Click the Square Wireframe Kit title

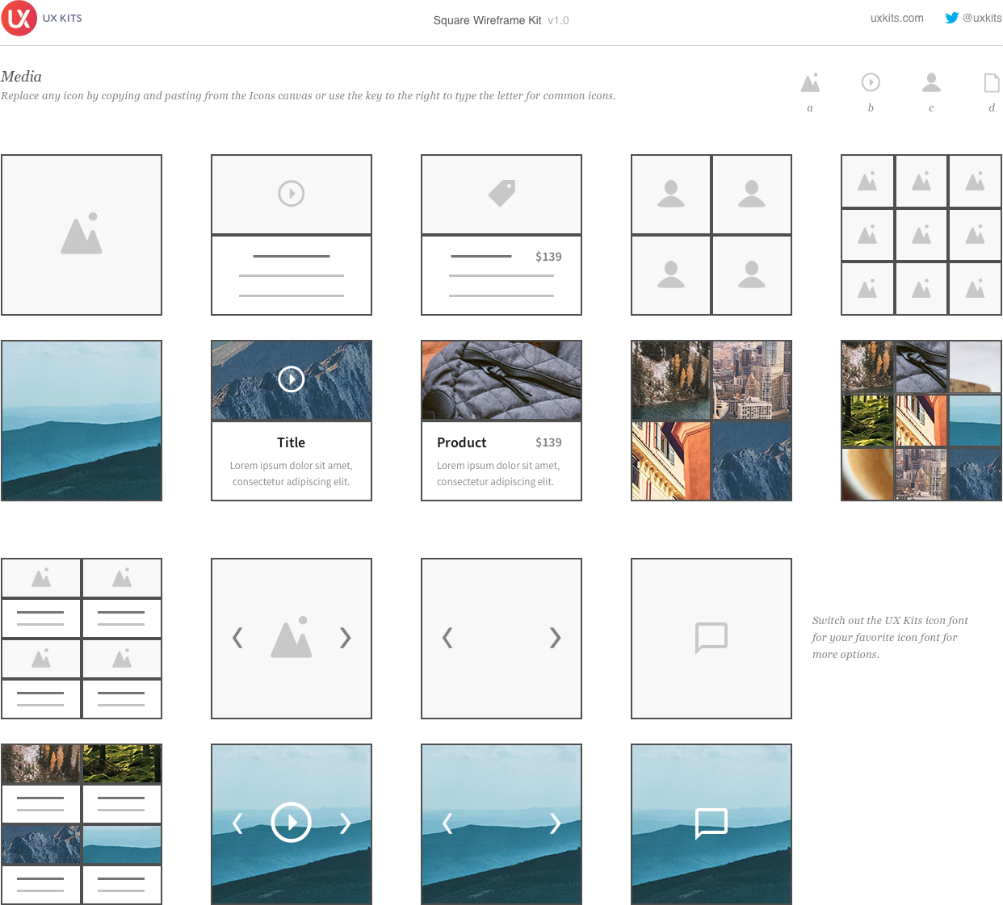click(487, 20)
